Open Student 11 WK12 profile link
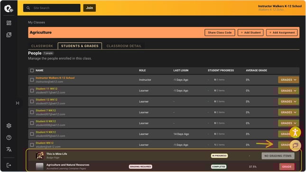This screenshot has height=172, width=306. coord(46,89)
